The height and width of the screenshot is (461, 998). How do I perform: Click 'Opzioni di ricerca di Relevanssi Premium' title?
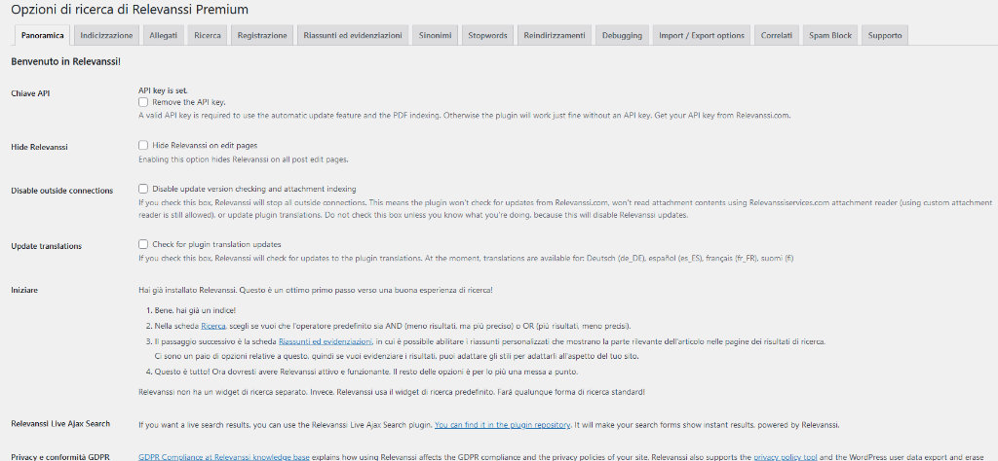click(130, 10)
